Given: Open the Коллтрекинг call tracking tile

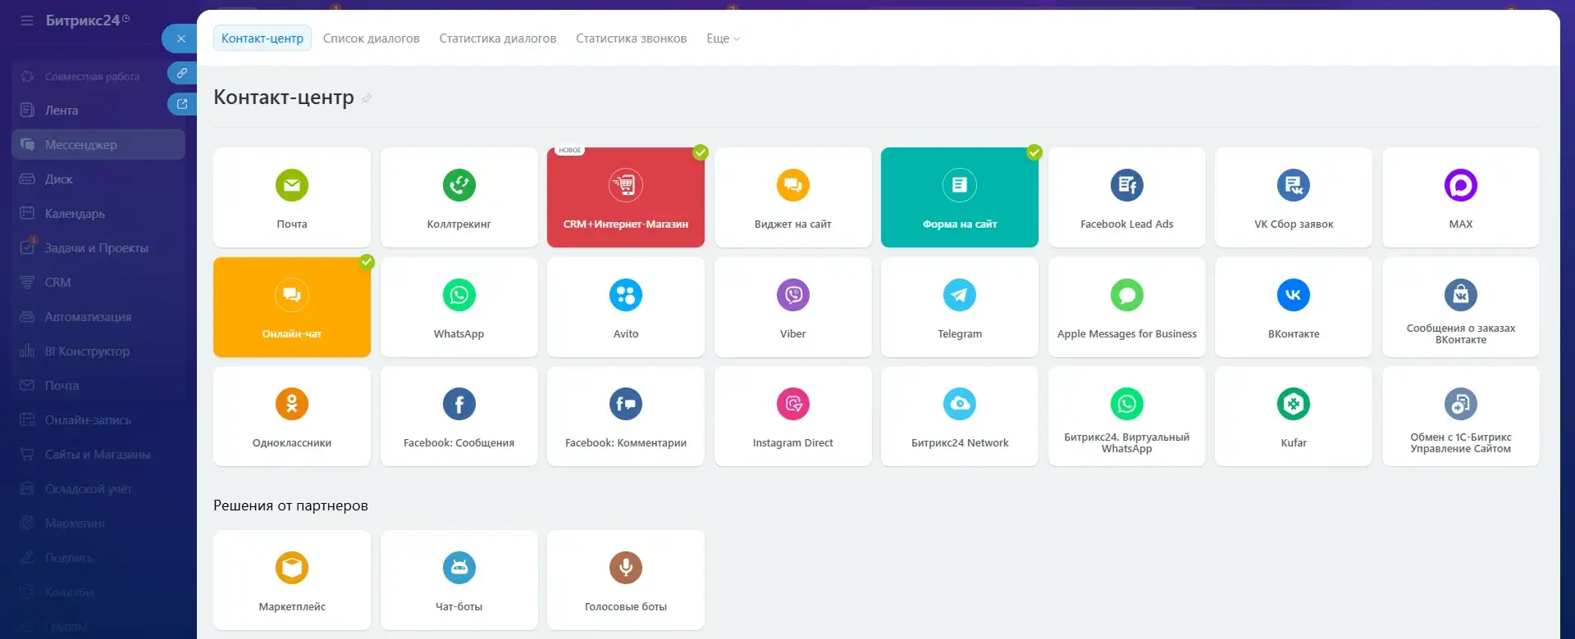Looking at the screenshot, I should pos(459,197).
